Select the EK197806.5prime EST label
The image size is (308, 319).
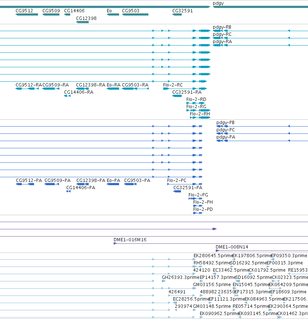252,256
